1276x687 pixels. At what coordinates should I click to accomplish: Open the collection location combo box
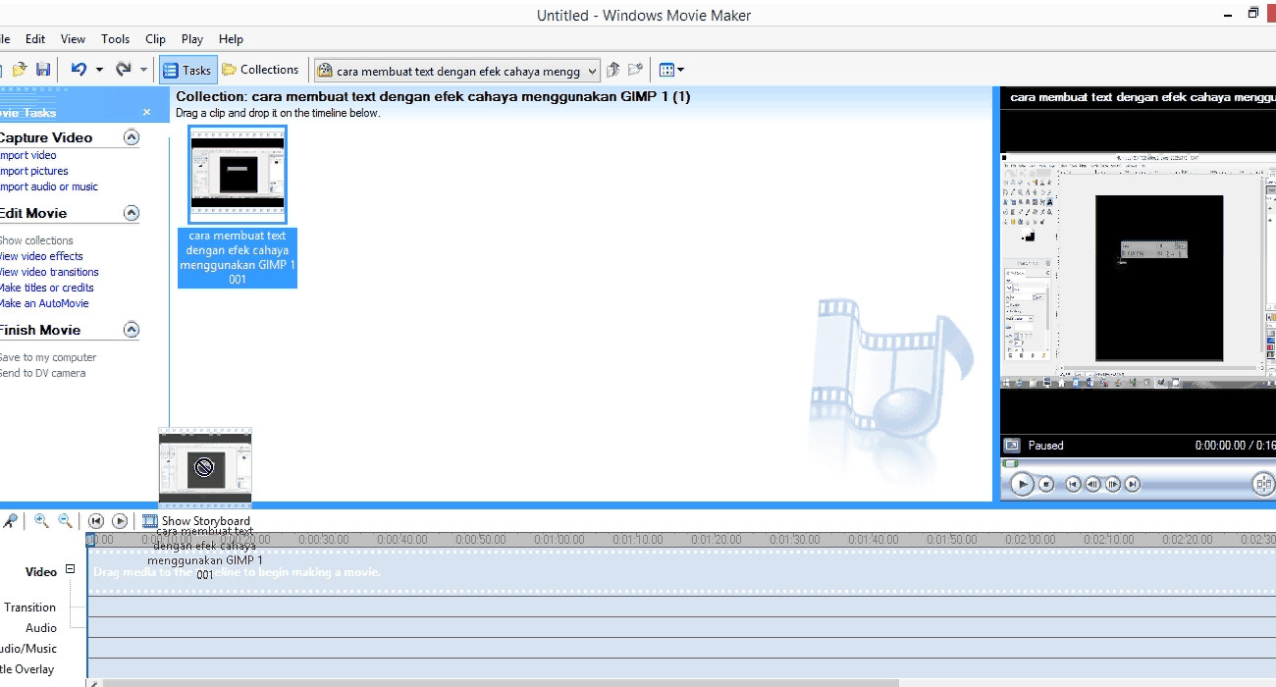(456, 71)
